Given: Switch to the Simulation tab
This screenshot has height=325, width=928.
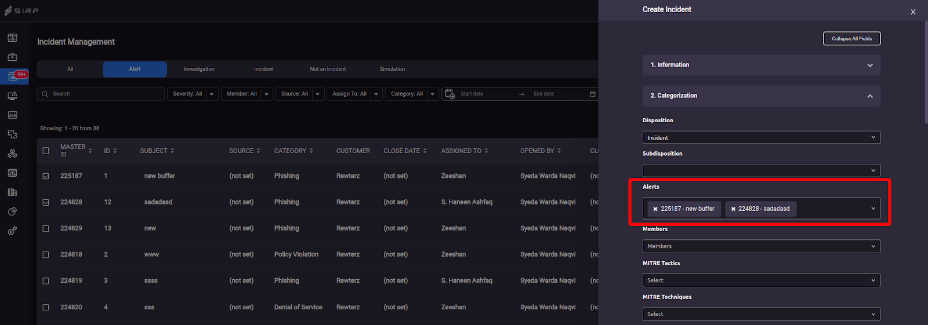Looking at the screenshot, I should 392,69.
